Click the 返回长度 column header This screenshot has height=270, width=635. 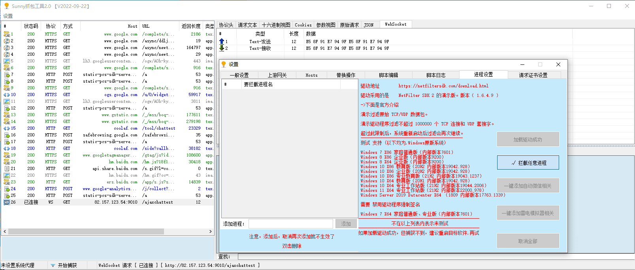click(191, 26)
